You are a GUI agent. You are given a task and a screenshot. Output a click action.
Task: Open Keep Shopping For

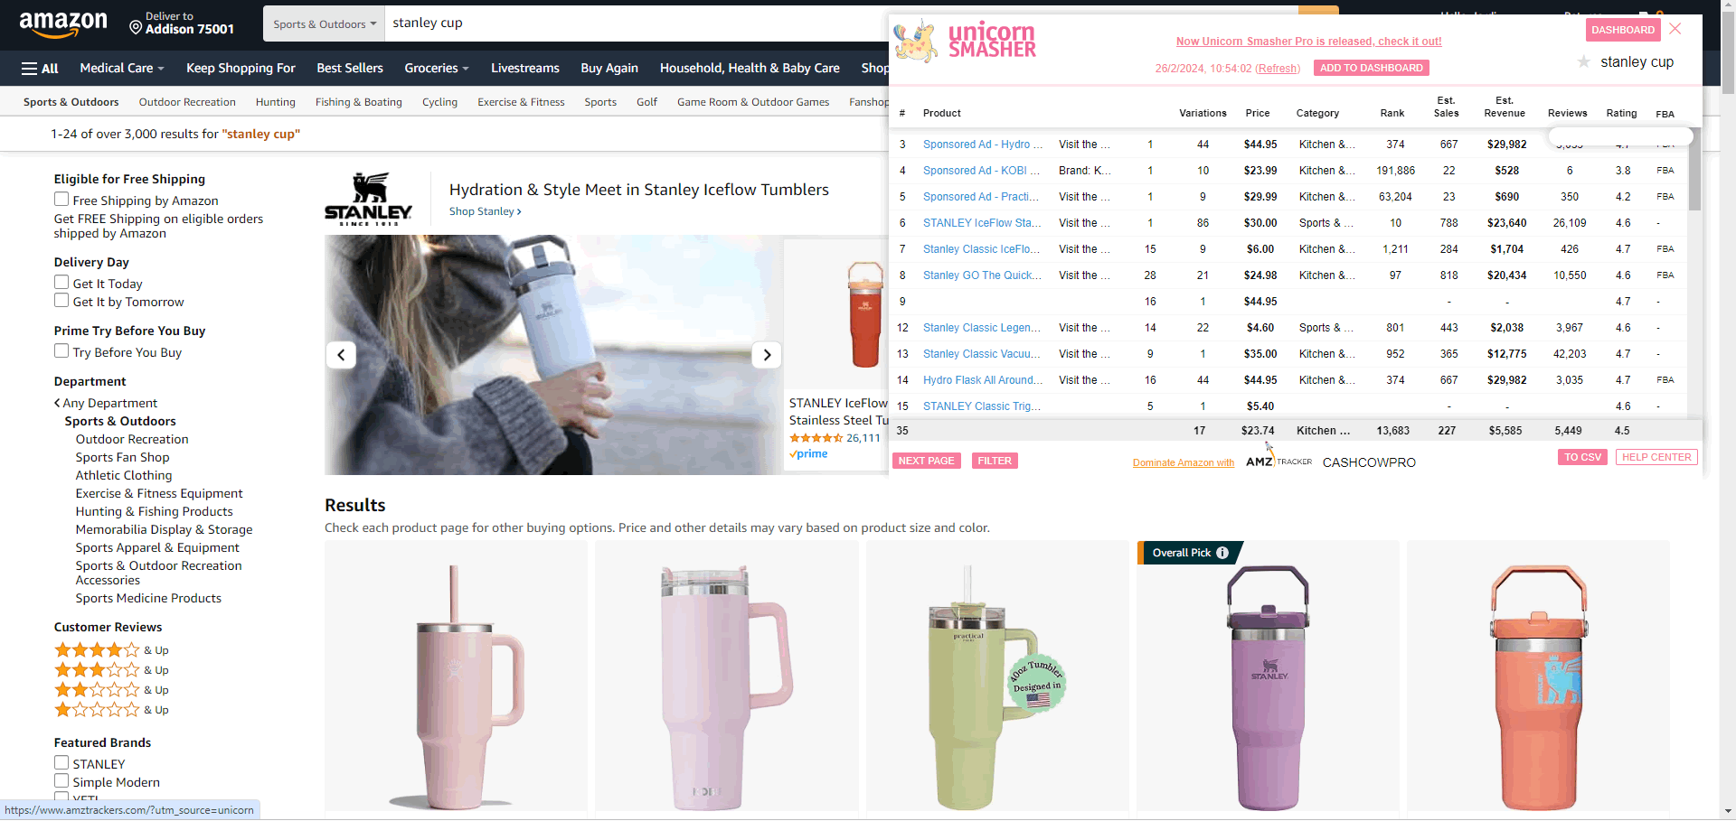pyautogui.click(x=241, y=69)
